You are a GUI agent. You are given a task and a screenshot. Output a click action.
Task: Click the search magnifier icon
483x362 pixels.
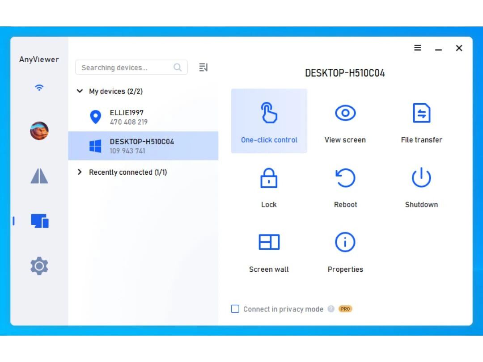click(178, 67)
